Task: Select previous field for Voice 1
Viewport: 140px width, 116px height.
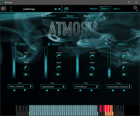Action: click(x=14, y=90)
